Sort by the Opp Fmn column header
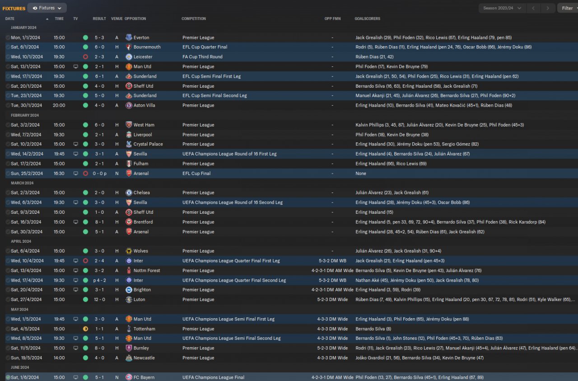Image resolution: width=578 pixels, height=381 pixels. (333, 19)
